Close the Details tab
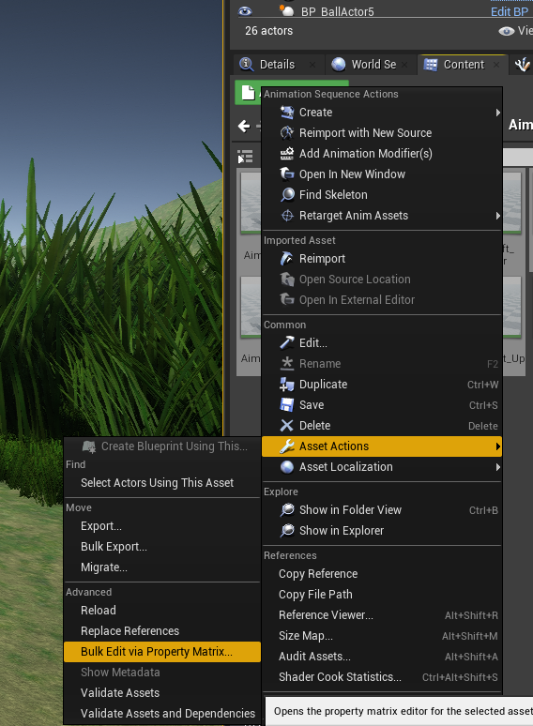The height and width of the screenshot is (726, 533). pos(312,65)
